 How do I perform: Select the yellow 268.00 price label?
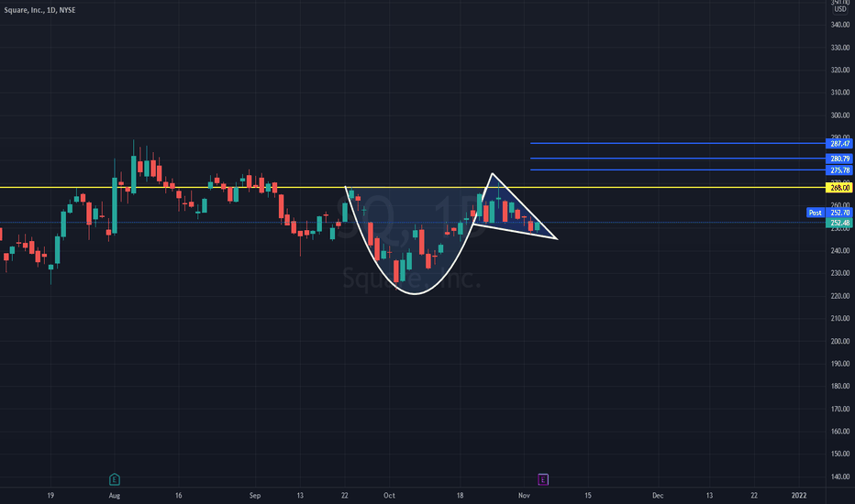[839, 188]
